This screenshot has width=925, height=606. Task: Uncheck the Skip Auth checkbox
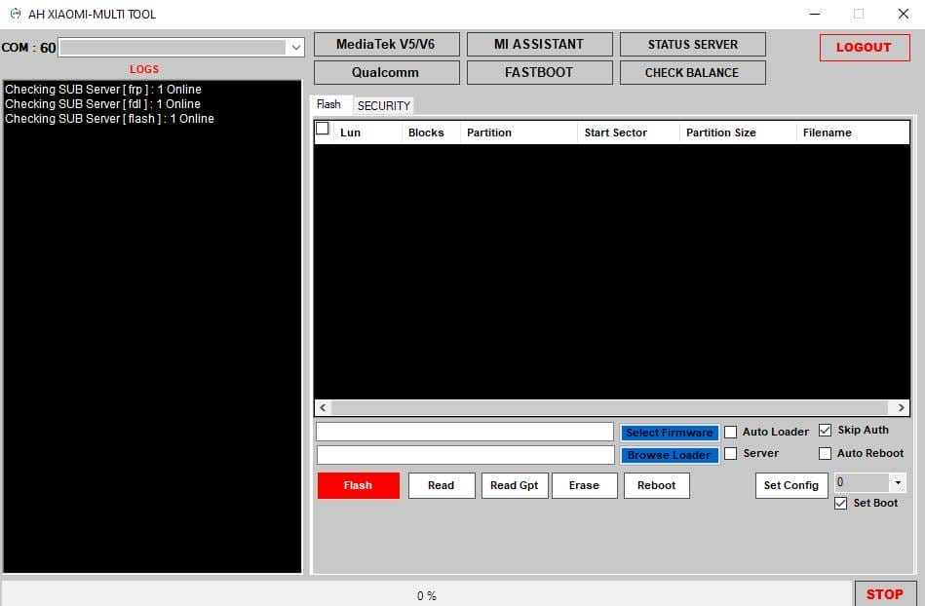point(826,430)
